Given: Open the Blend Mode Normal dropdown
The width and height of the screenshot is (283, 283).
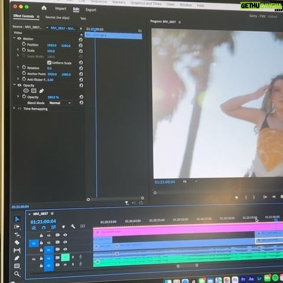Looking at the screenshot, I should [x=60, y=103].
